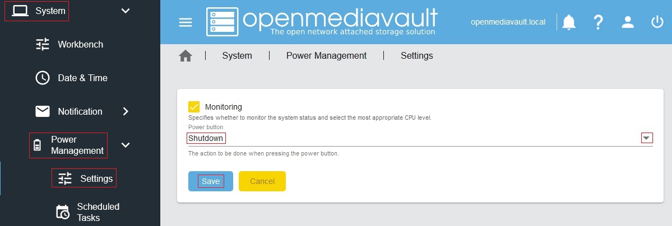Click the openmediavault logo
Image resolution: width=672 pixels, height=226 pixels.
(322, 22)
